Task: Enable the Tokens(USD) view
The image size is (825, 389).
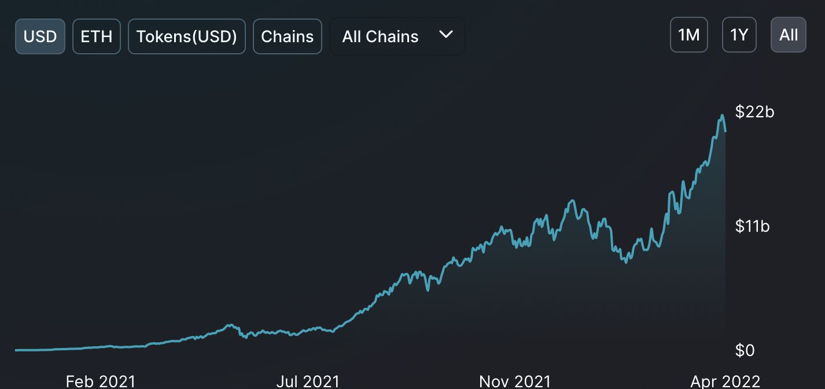Action: click(x=186, y=36)
